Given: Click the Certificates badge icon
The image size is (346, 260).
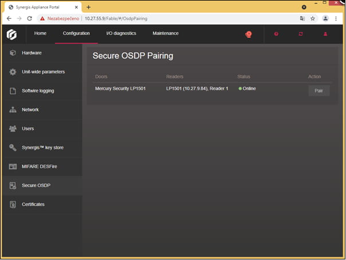Looking at the screenshot, I should (x=13, y=204).
